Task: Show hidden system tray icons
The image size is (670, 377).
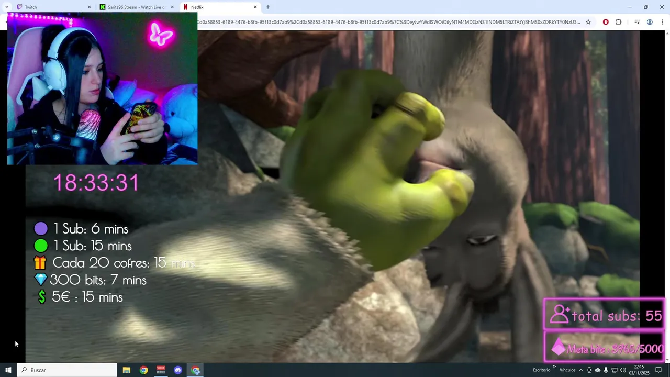Action: click(x=580, y=370)
